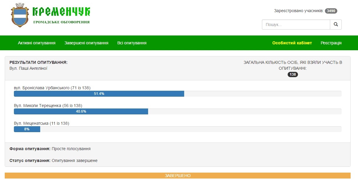Click the 8% progress bar
This screenshot has height=193, width=358.
point(27,129)
